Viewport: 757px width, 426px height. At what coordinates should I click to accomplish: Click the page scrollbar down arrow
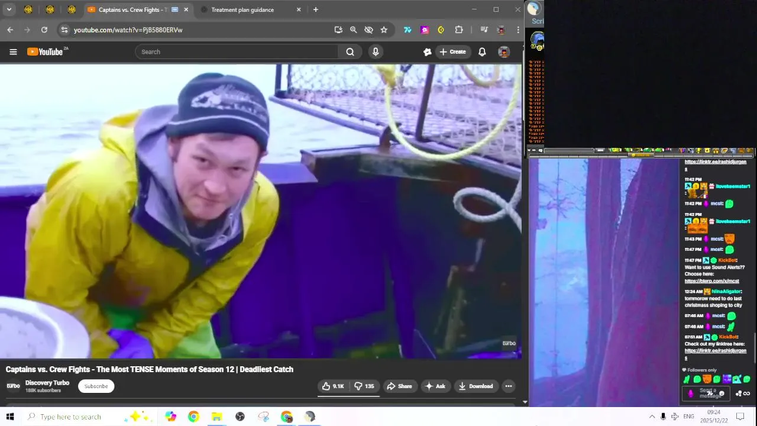coord(525,402)
